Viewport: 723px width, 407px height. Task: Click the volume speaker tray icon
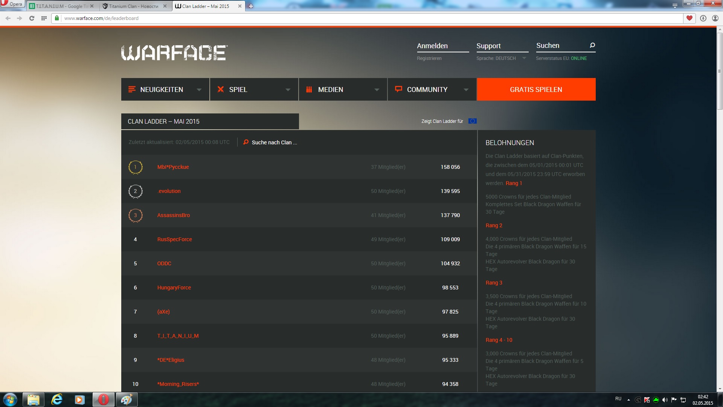[x=665, y=400]
